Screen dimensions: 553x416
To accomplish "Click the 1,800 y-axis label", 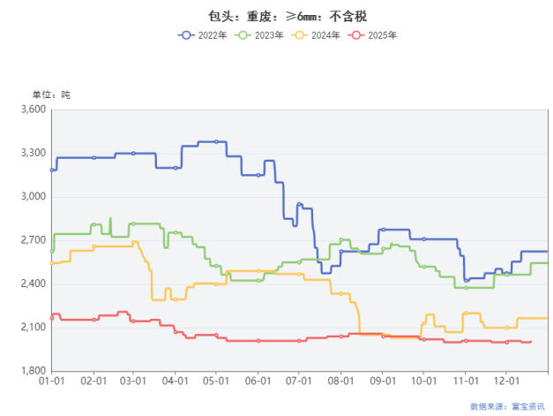I will (x=33, y=371).
